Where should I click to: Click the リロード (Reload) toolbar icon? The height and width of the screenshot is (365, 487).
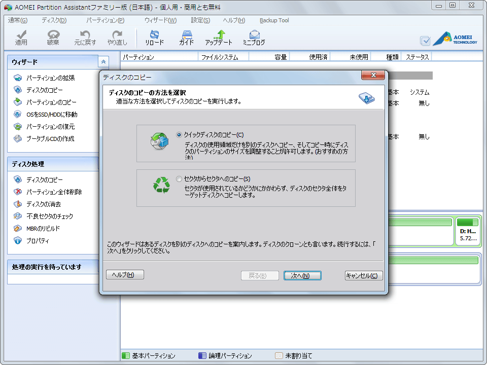coord(154,38)
